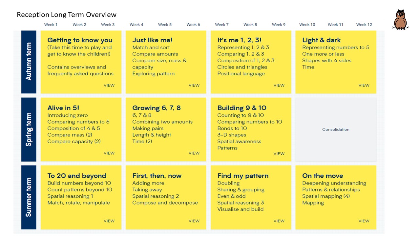Click VIEW on It's me 1, 2, 3!
Viewport: 420px width, 236px height.
click(279, 85)
